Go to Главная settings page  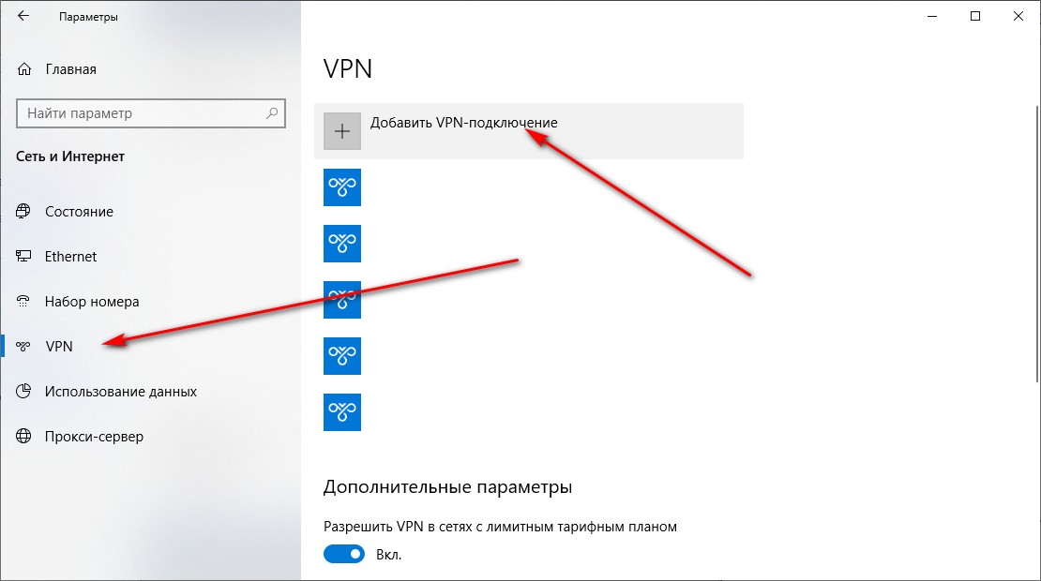pyautogui.click(x=70, y=69)
